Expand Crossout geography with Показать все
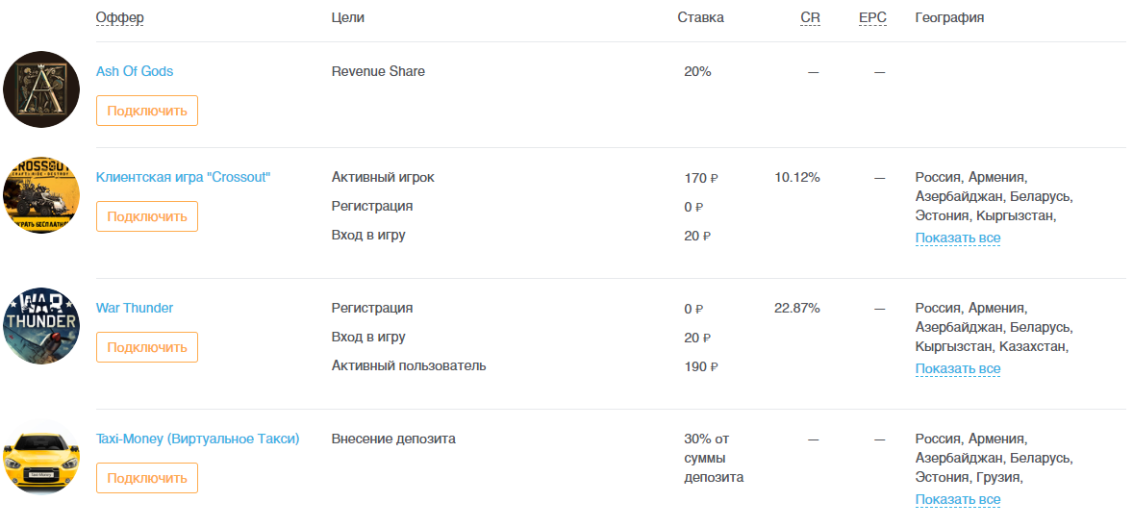Image resolution: width=1133 pixels, height=527 pixels. (x=957, y=238)
